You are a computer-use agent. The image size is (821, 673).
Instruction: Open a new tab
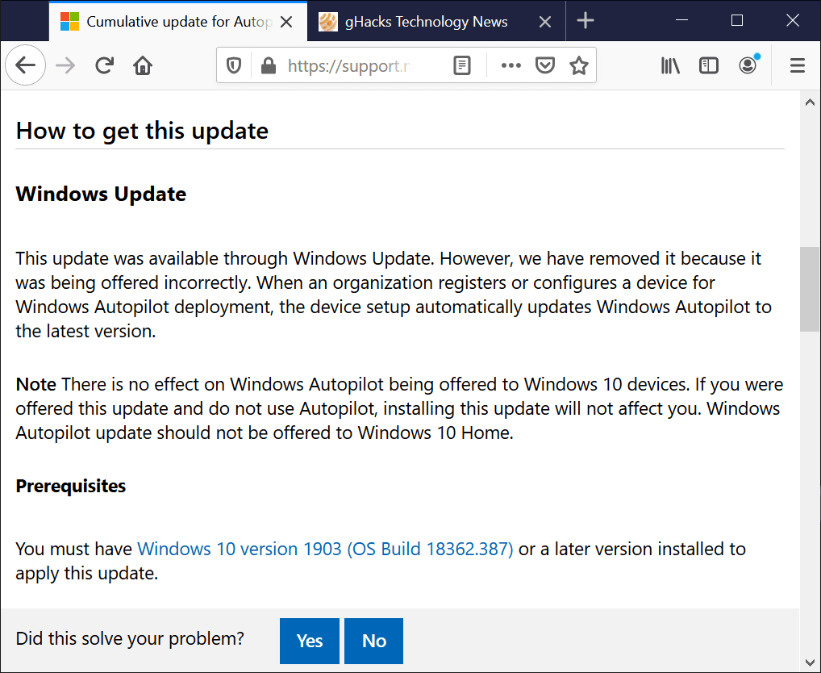click(x=585, y=21)
